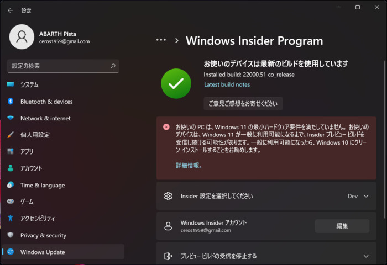Click the システム label text

tap(29, 85)
